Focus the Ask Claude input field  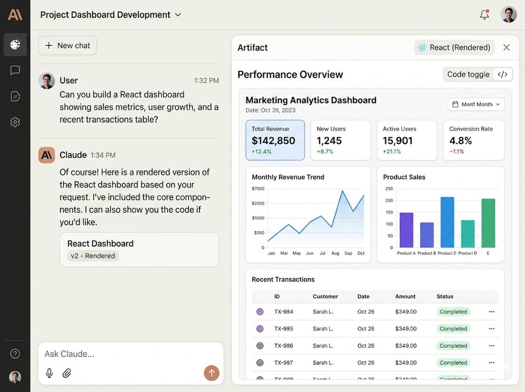(x=131, y=354)
